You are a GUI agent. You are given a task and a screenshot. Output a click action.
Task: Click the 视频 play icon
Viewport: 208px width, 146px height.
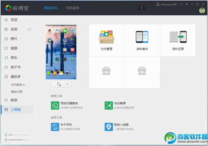6,48
